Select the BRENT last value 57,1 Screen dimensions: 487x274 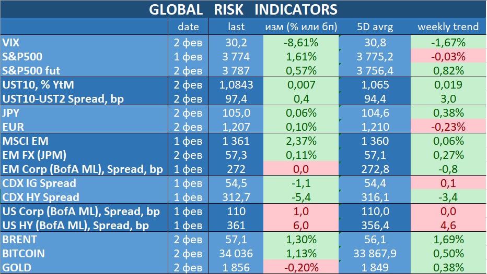236,239
